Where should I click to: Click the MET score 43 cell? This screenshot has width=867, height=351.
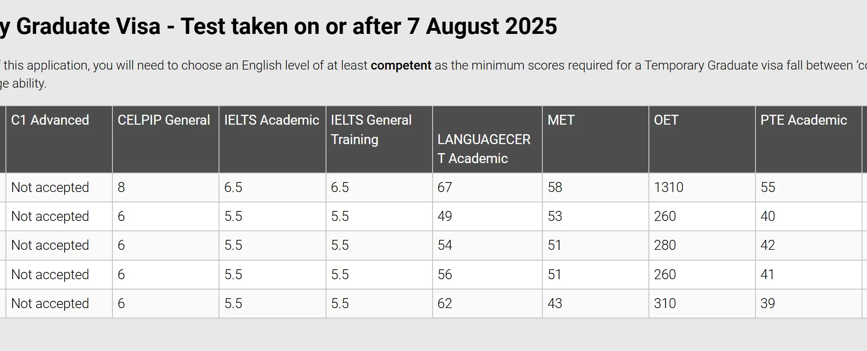pos(555,303)
